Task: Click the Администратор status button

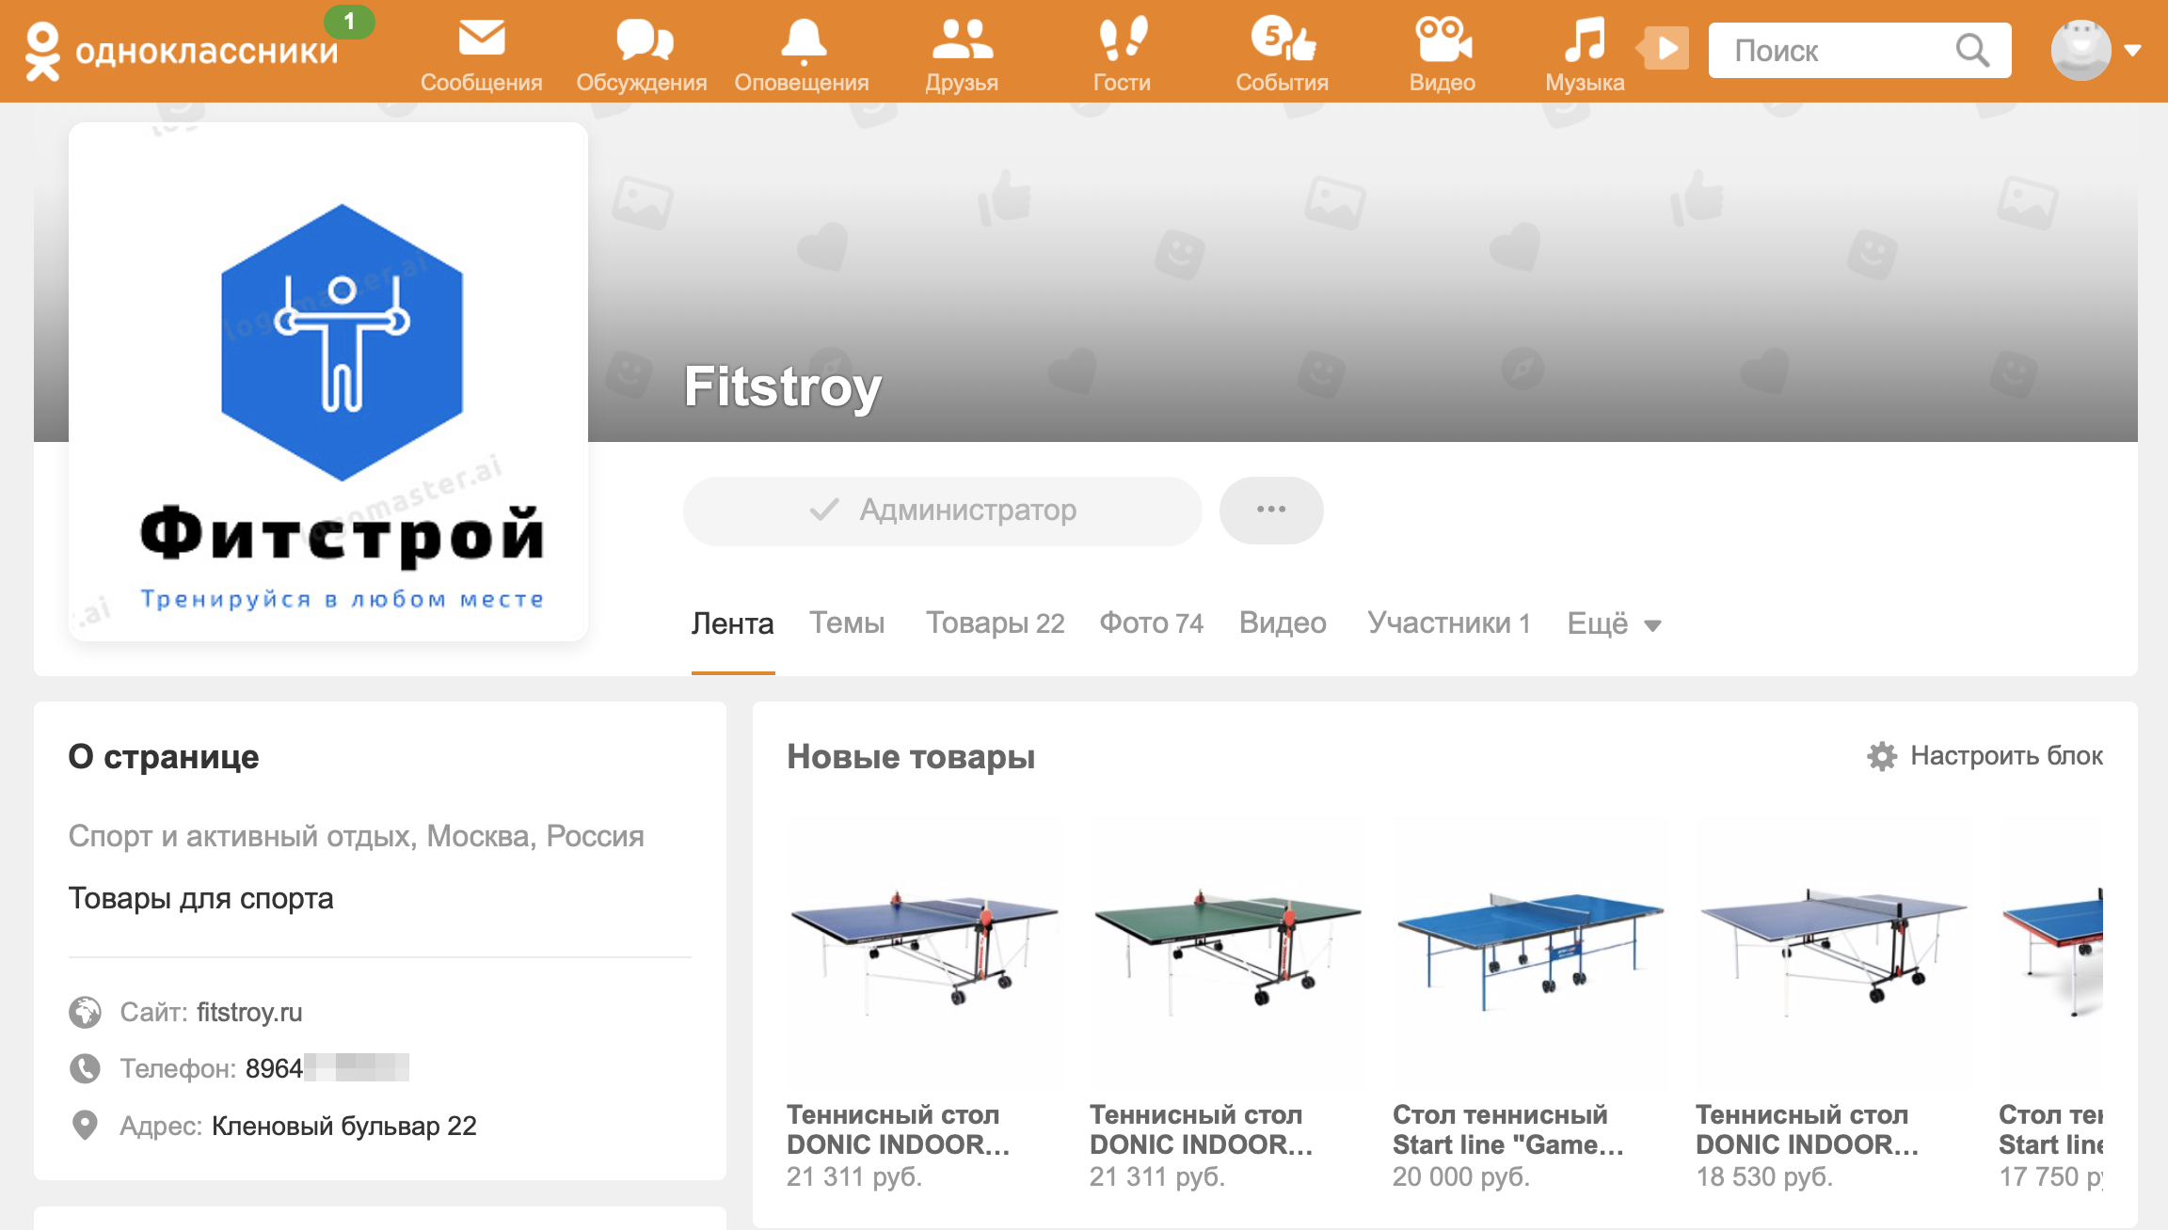Action: click(x=942, y=511)
